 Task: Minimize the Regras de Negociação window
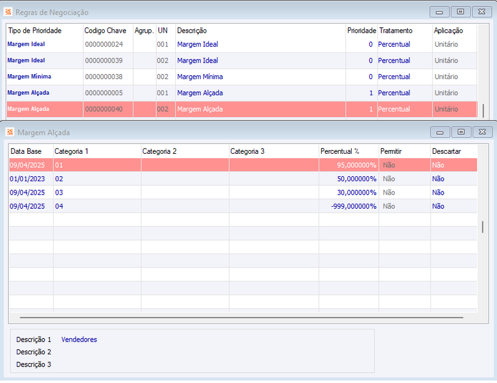tap(439, 12)
